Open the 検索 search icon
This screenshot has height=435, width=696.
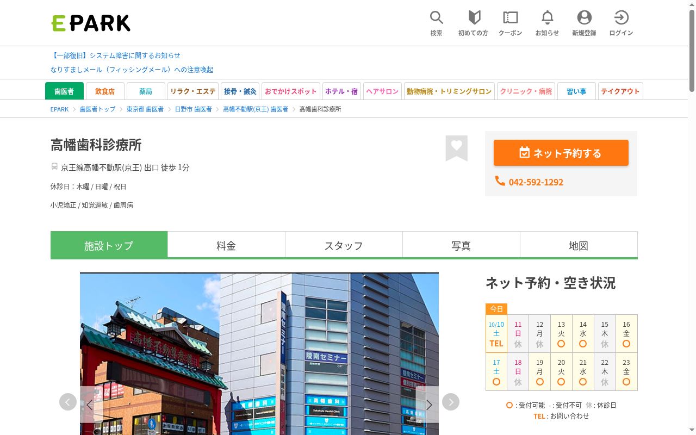click(x=436, y=23)
